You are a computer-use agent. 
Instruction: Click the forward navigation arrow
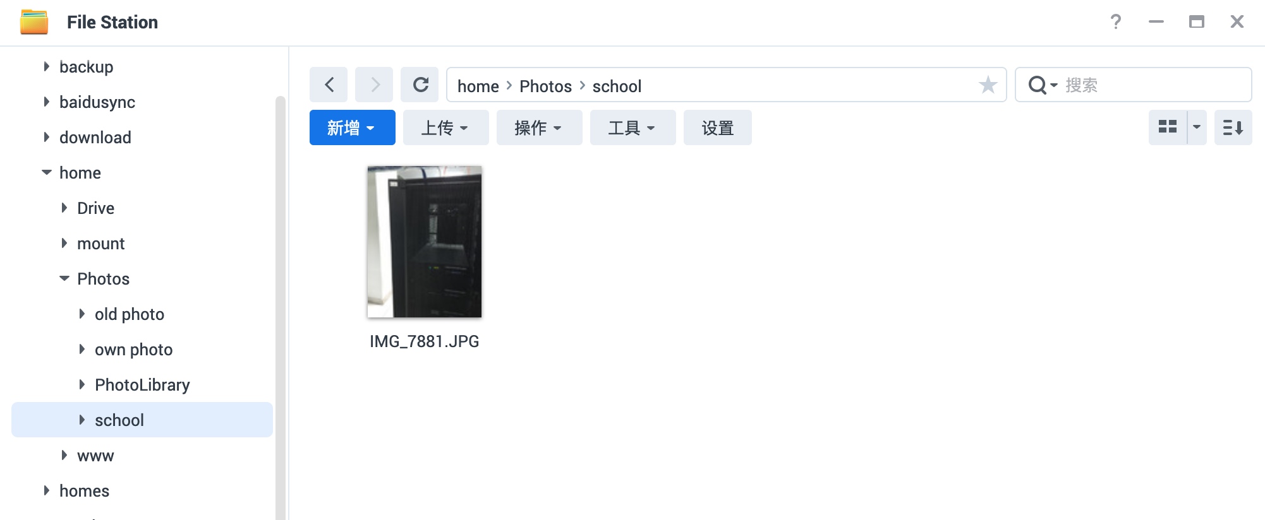[x=374, y=85]
